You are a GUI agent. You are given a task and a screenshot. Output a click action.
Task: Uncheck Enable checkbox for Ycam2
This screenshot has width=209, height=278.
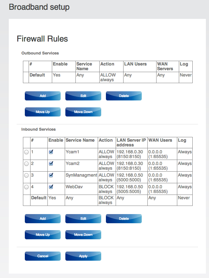[51, 163]
